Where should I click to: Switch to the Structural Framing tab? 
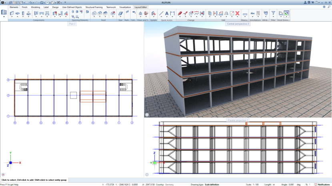point(94,7)
